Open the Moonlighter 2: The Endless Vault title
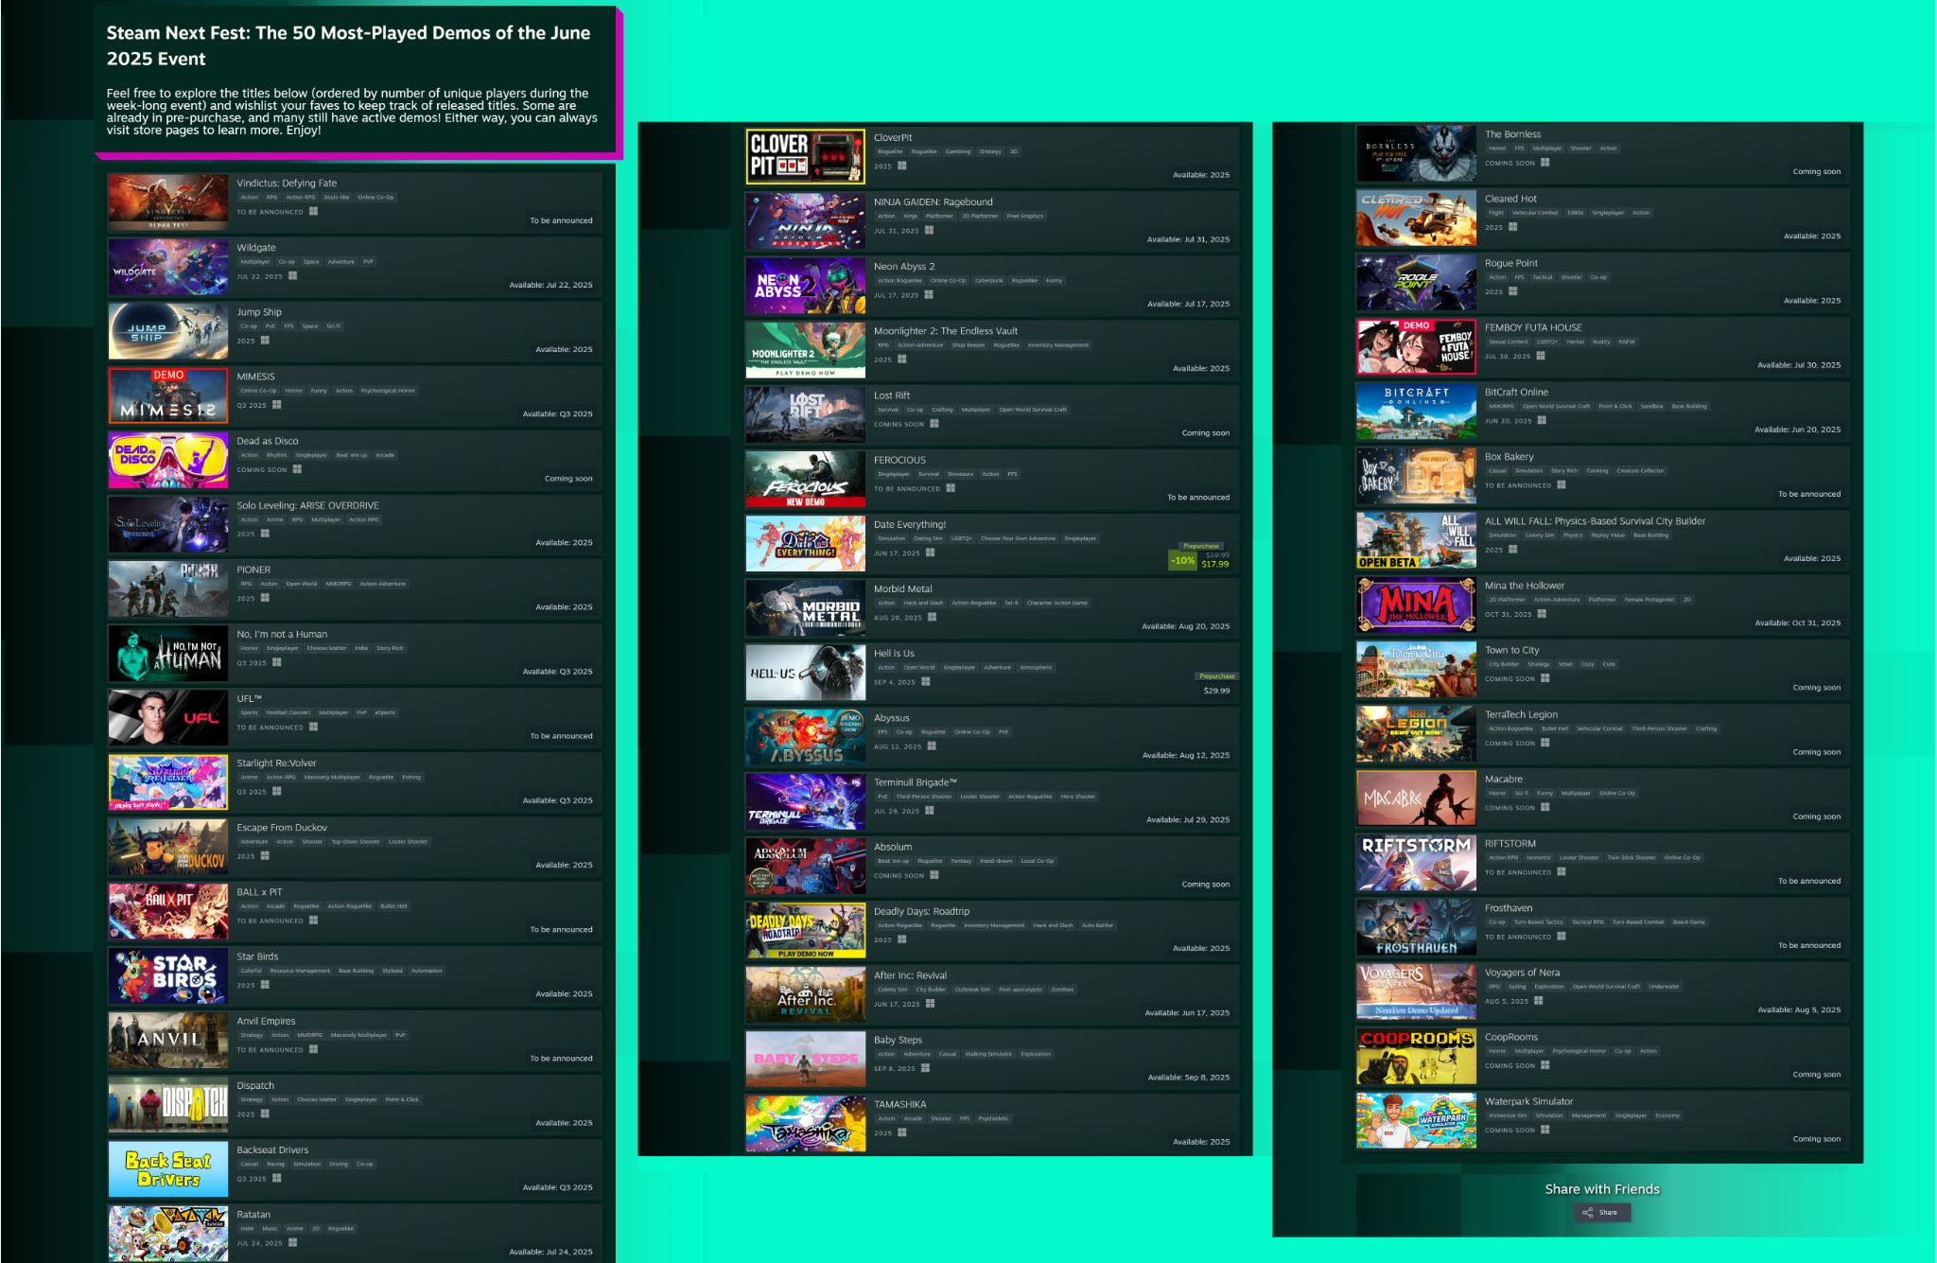Image resolution: width=1937 pixels, height=1263 pixels. 946,331
